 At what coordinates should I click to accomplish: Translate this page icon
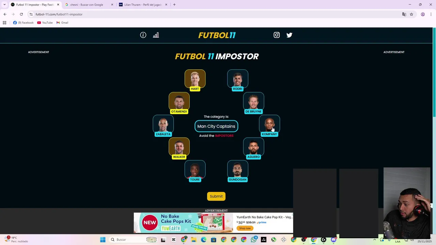coord(404,14)
